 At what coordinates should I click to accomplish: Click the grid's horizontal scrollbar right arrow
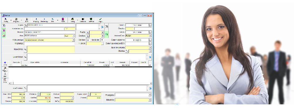point(151,83)
